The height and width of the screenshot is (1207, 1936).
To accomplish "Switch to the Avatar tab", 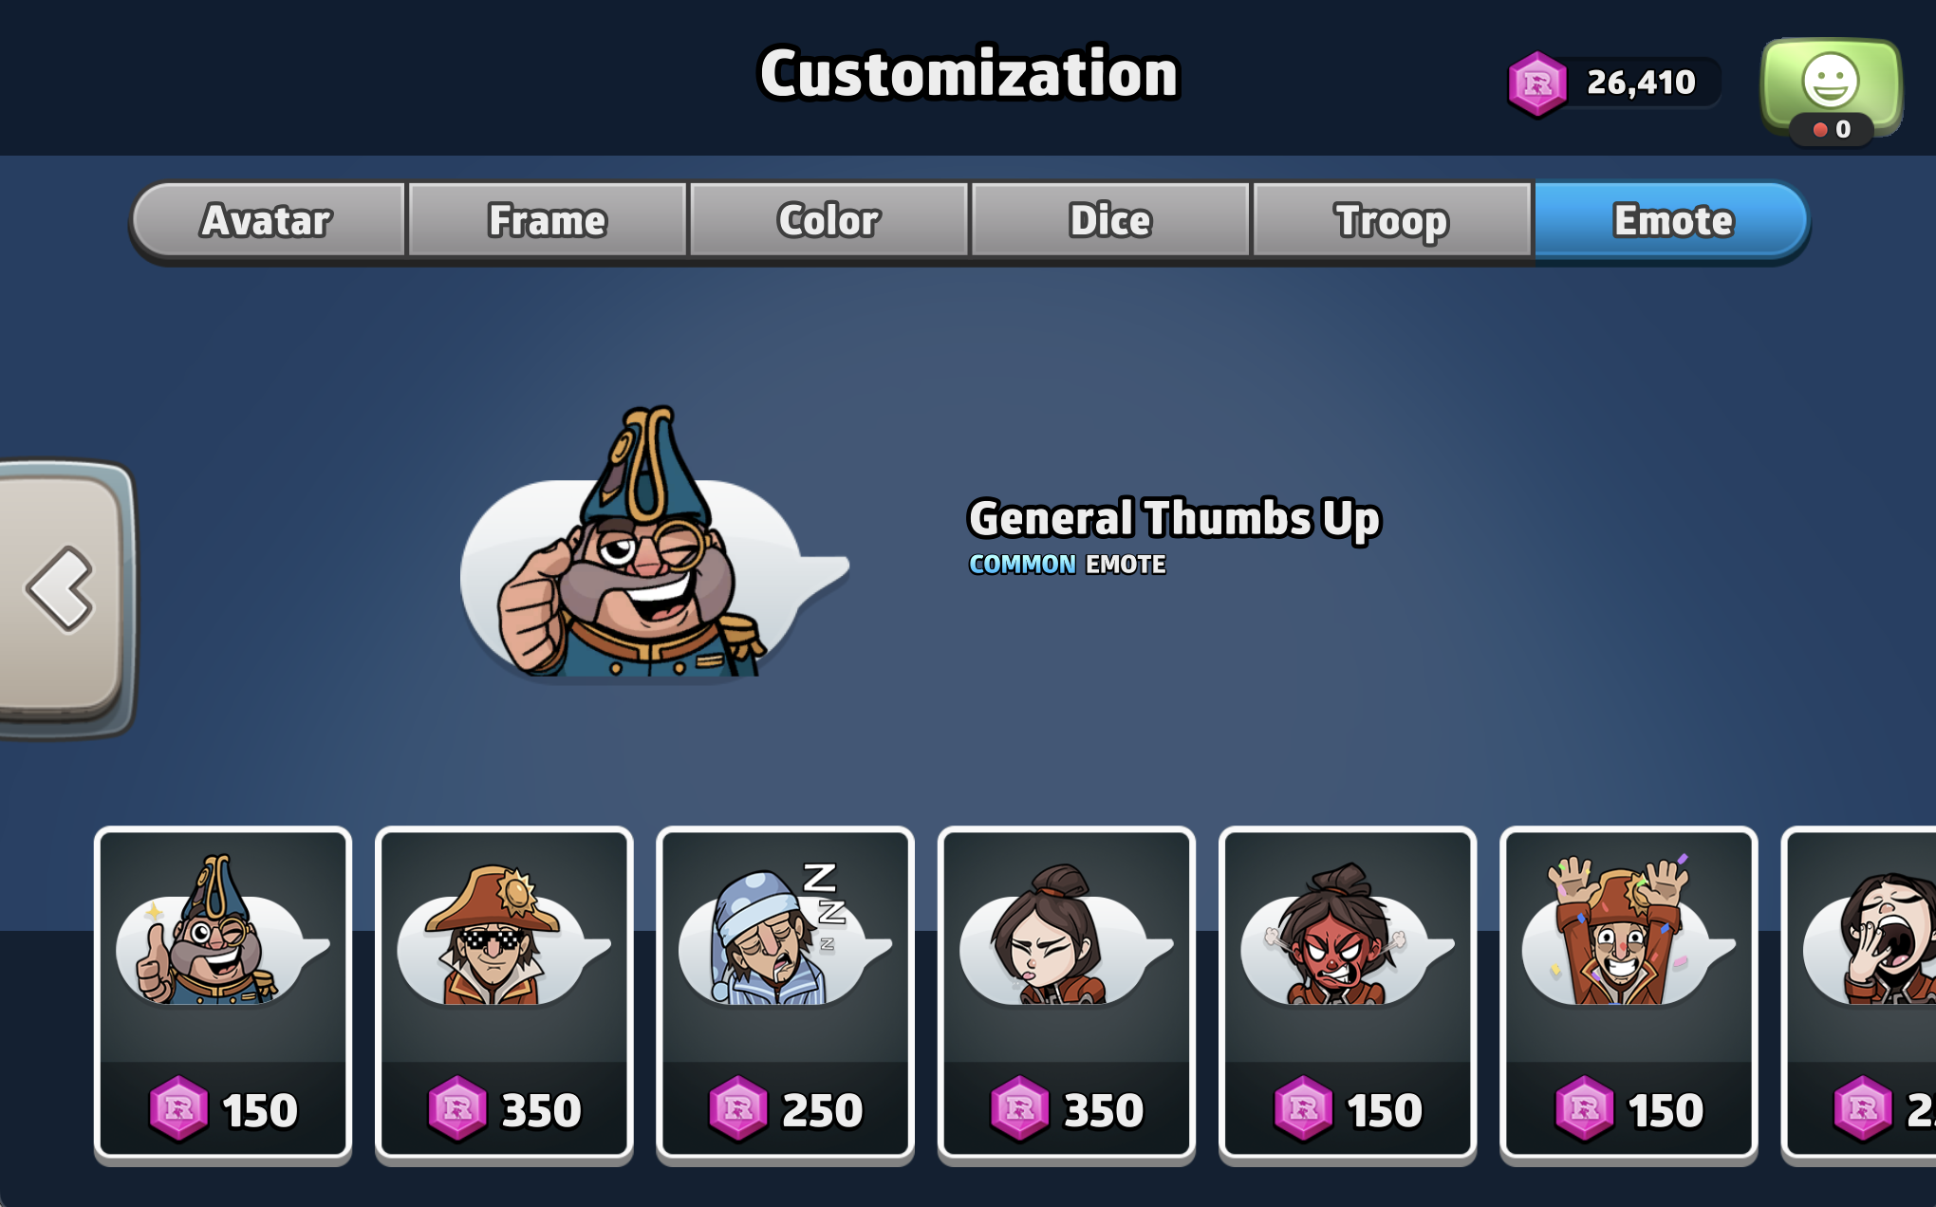I will 268,220.
